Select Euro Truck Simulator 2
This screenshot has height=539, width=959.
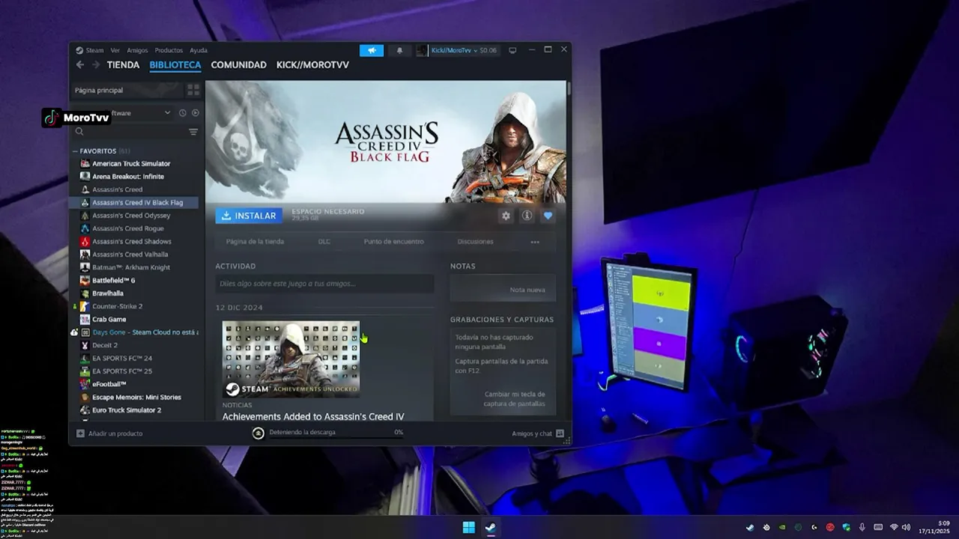[127, 410]
